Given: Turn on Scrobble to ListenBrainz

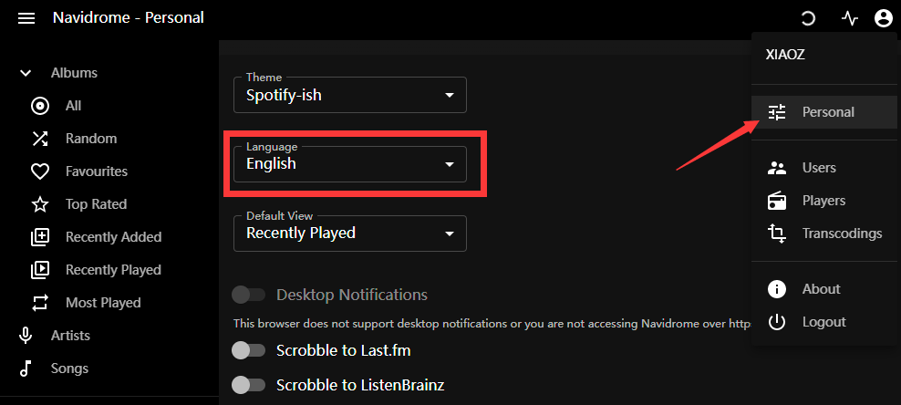Looking at the screenshot, I should (248, 385).
